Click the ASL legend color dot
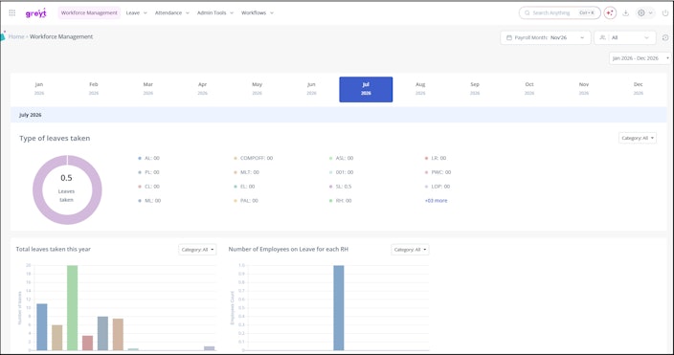Viewport: 674px width, 355px height. click(x=330, y=158)
